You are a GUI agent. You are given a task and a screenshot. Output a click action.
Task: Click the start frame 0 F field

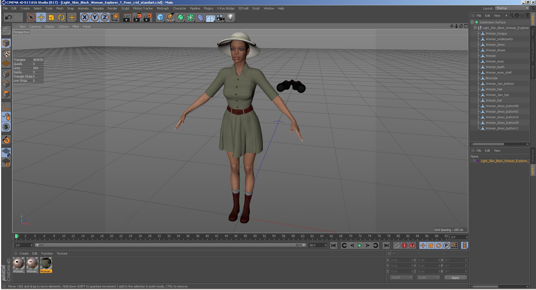coord(23,245)
